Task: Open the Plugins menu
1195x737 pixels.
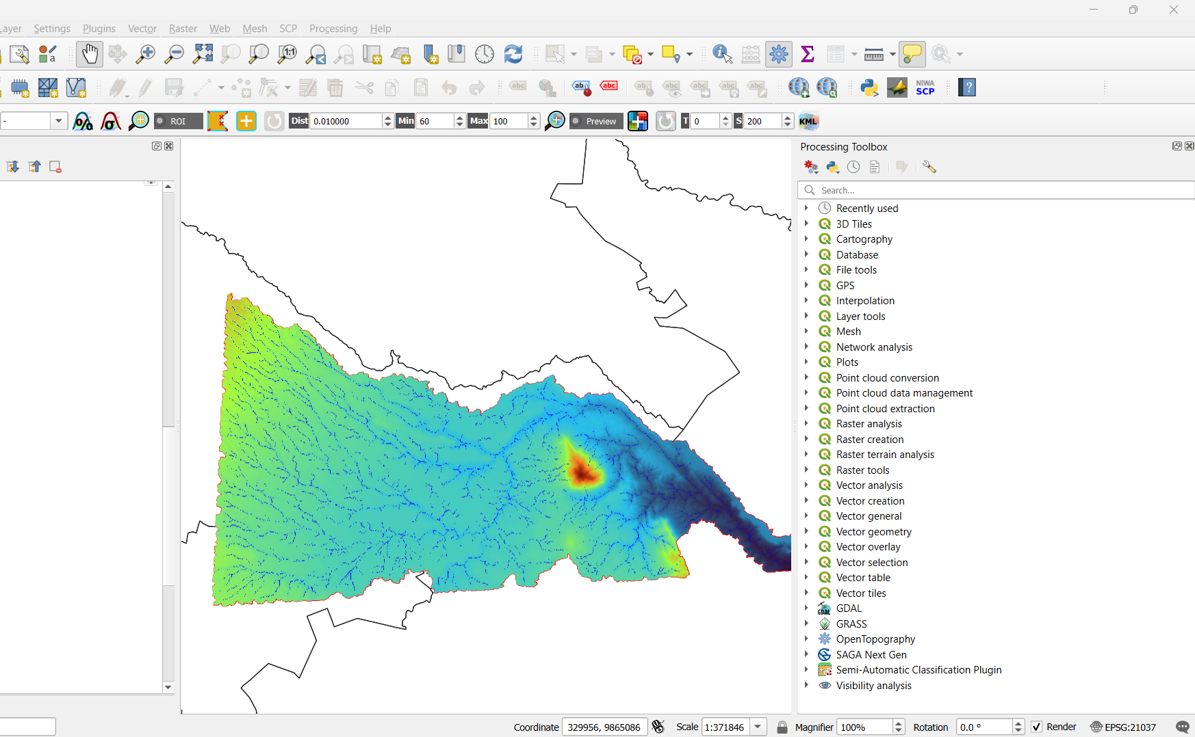Action: tap(99, 29)
